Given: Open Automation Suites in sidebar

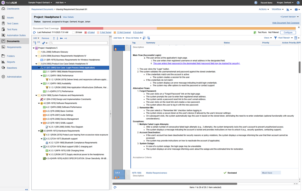Looking at the screenshot, I should click(x=16, y=35).
